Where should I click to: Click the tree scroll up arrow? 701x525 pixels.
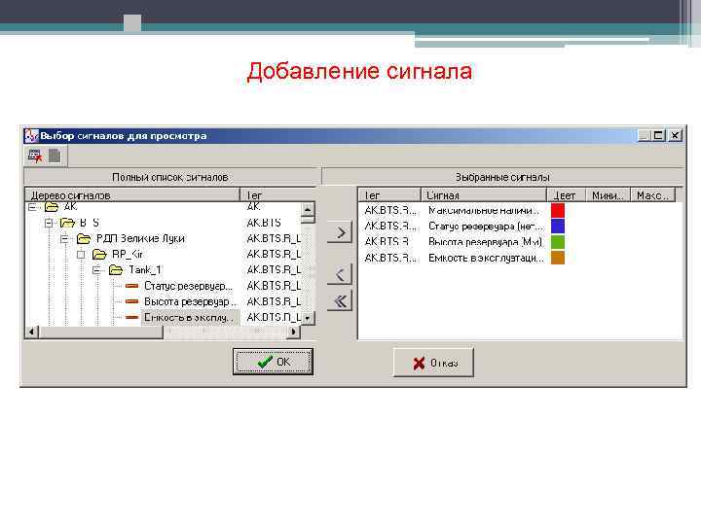308,209
